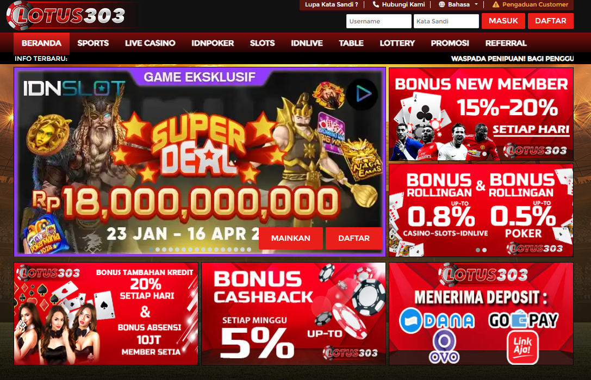
Task: Click the play arrow icon on Super Deal banner
Action: pyautogui.click(x=362, y=94)
